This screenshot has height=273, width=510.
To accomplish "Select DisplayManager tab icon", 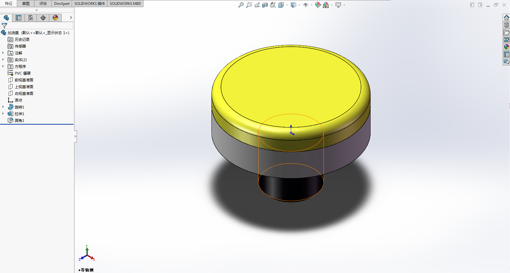I will [x=55, y=18].
